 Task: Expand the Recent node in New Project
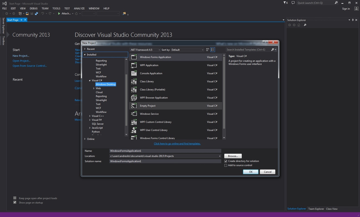pyautogui.click(x=85, y=49)
